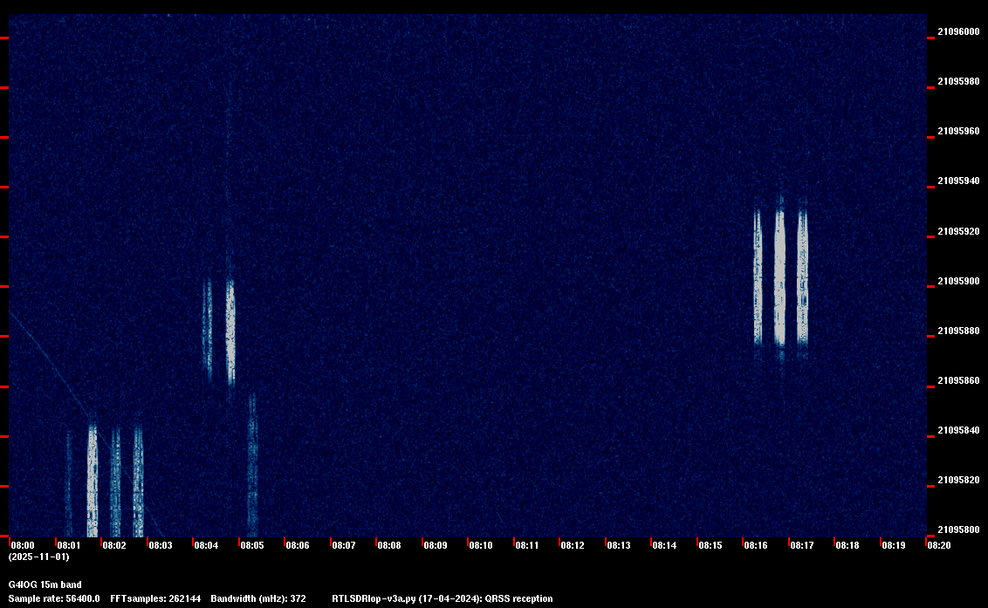988x608 pixels.
Task: Click the 08:03 time axis label
Action: coord(161,545)
